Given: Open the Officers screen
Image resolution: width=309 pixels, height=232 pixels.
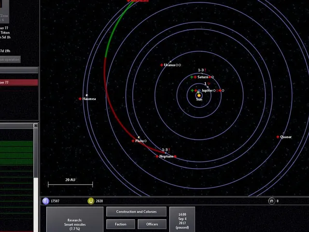Looking at the screenshot, I should pyautogui.click(x=152, y=224).
